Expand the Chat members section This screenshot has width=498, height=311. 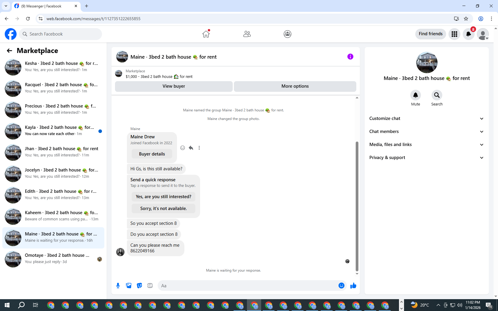click(427, 132)
